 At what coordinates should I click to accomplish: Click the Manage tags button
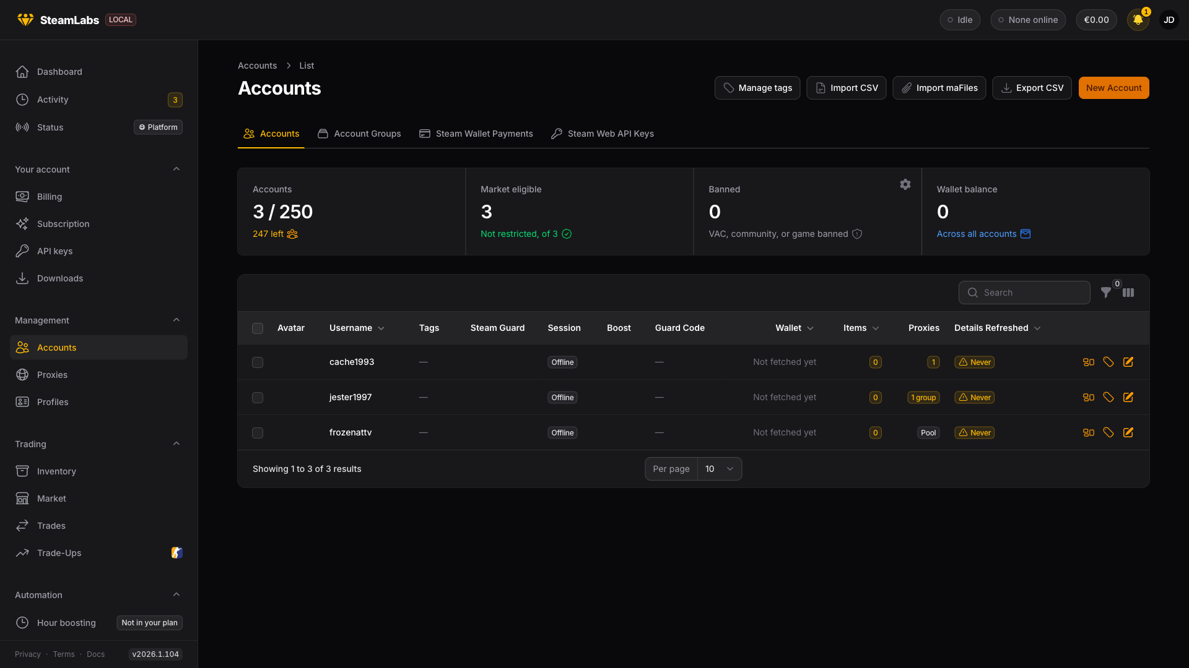click(x=757, y=88)
